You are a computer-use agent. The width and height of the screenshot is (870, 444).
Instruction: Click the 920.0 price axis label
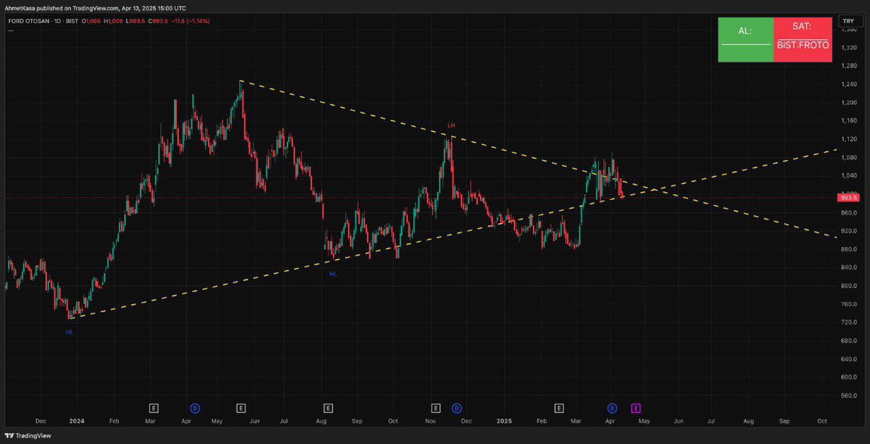[848, 231]
